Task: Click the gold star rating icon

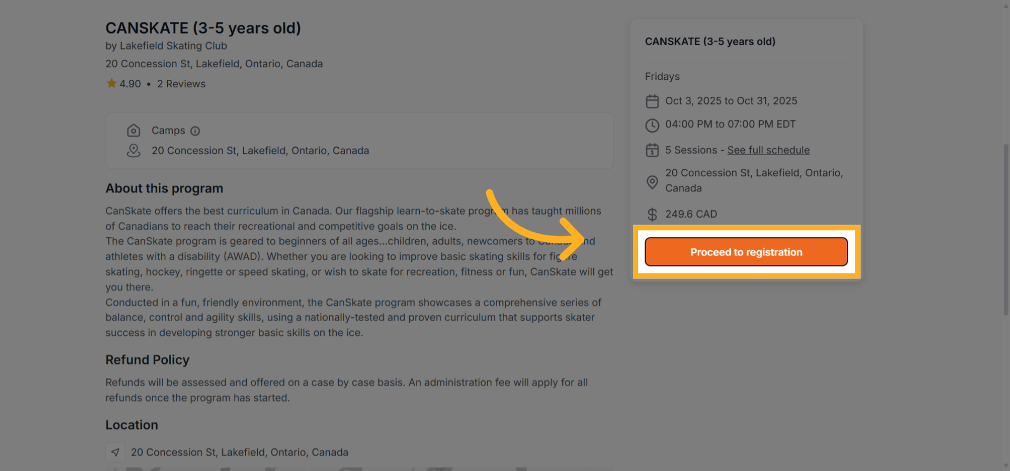Action: (x=112, y=84)
